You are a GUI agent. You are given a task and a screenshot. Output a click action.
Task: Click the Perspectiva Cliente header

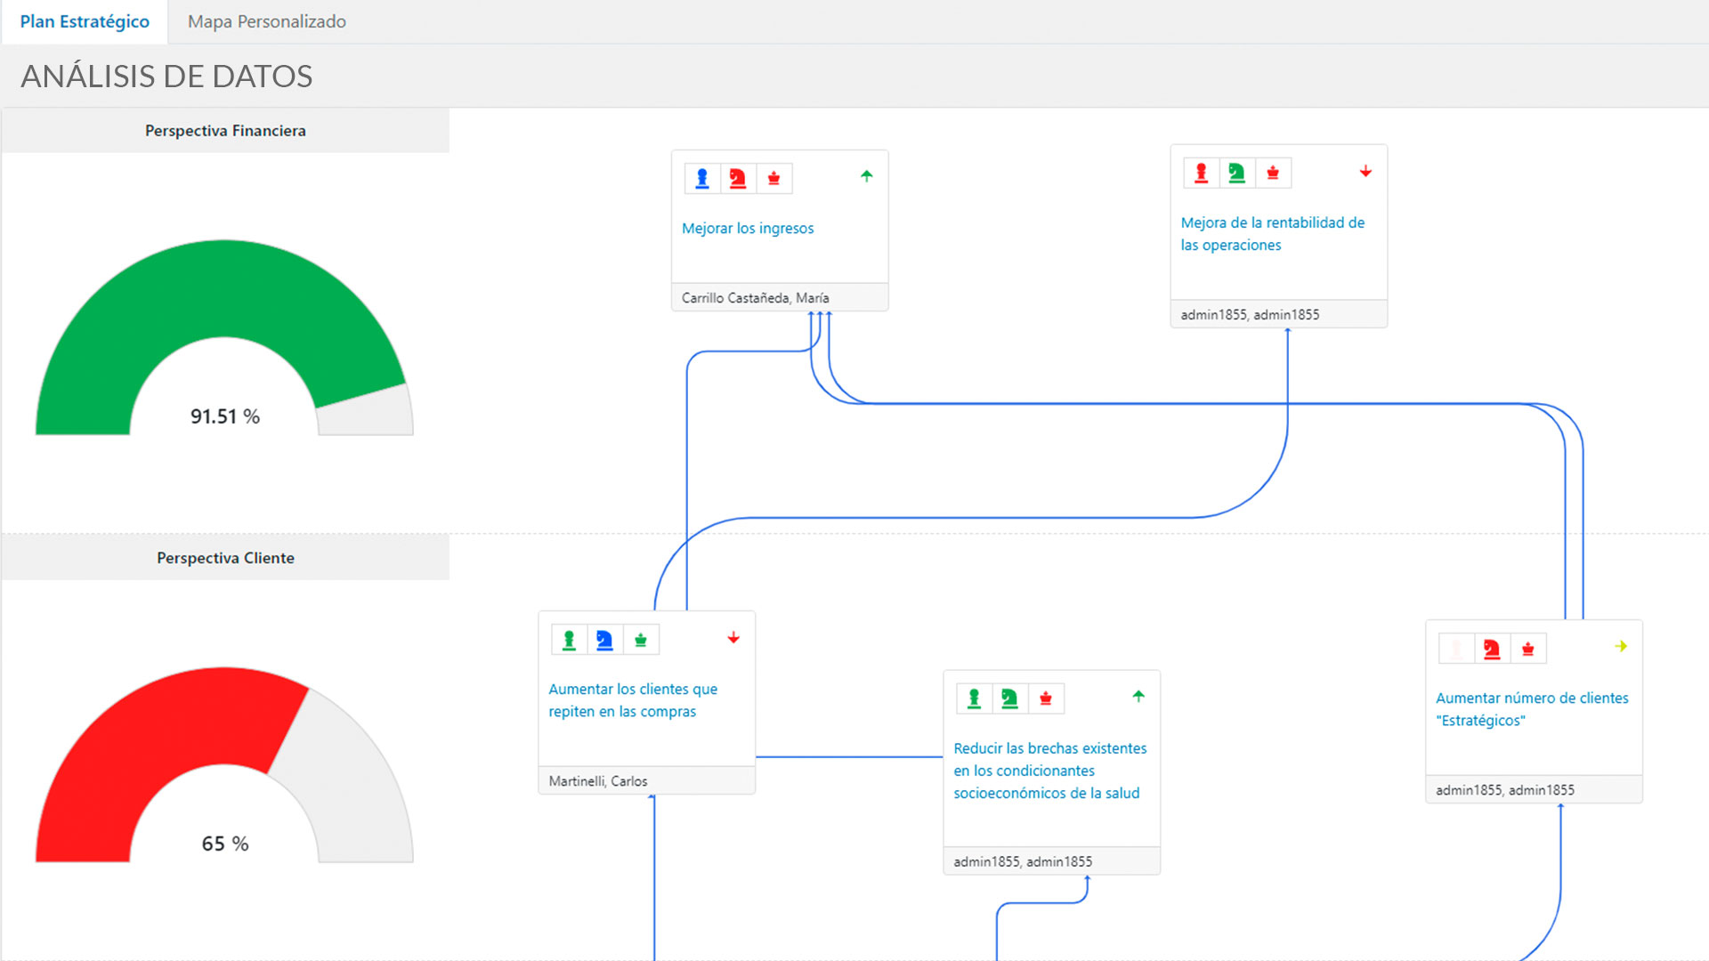[x=225, y=558]
